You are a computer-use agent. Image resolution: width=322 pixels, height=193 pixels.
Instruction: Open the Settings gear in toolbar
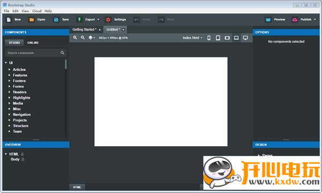pos(108,19)
